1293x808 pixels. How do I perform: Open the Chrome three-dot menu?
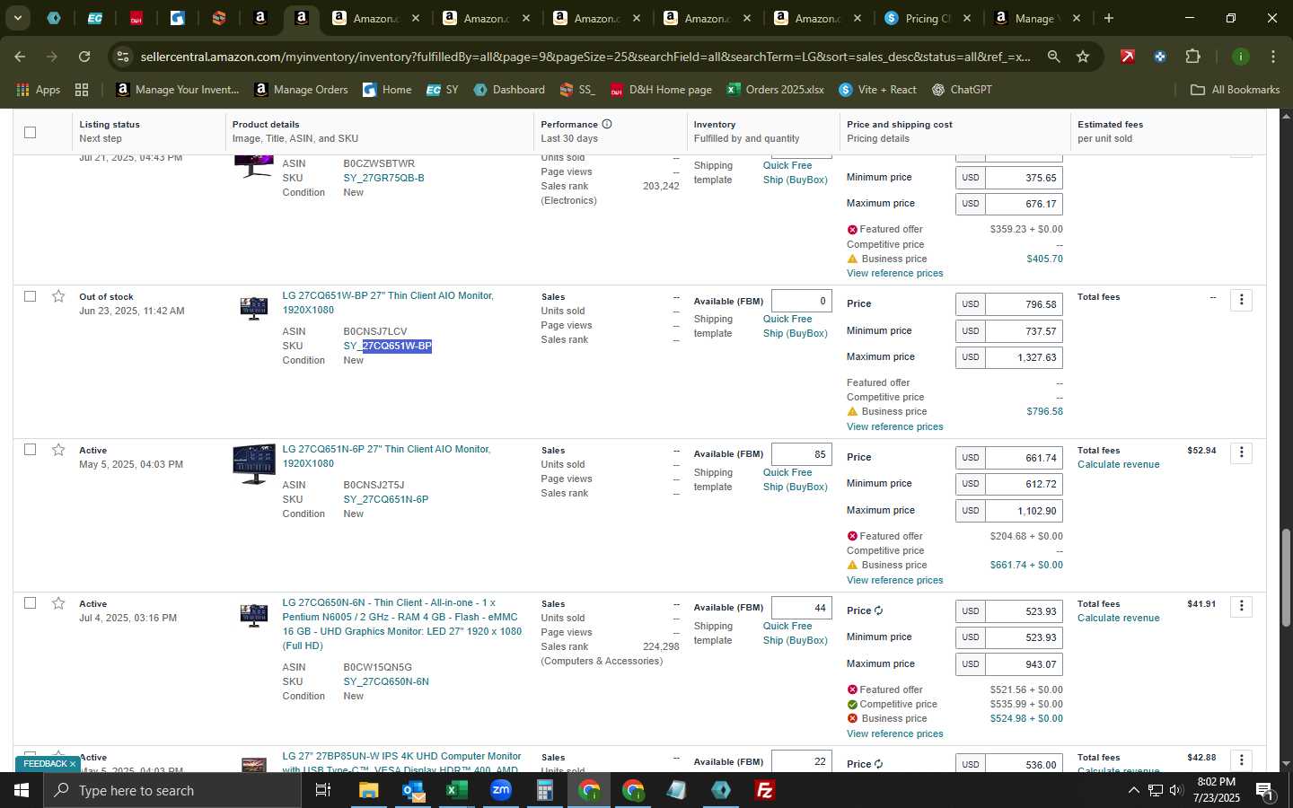[1273, 57]
